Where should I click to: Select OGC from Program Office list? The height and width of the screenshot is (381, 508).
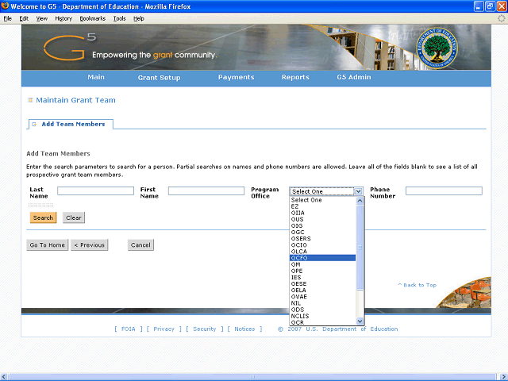click(x=323, y=233)
